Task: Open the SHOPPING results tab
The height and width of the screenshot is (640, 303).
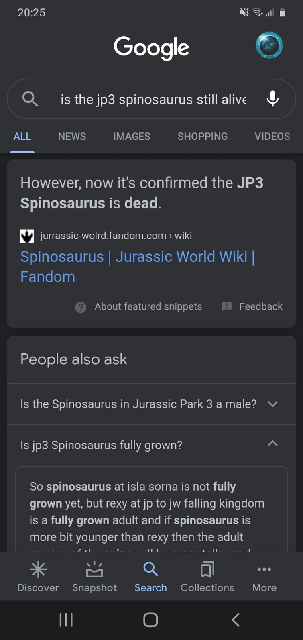Action: tap(202, 136)
